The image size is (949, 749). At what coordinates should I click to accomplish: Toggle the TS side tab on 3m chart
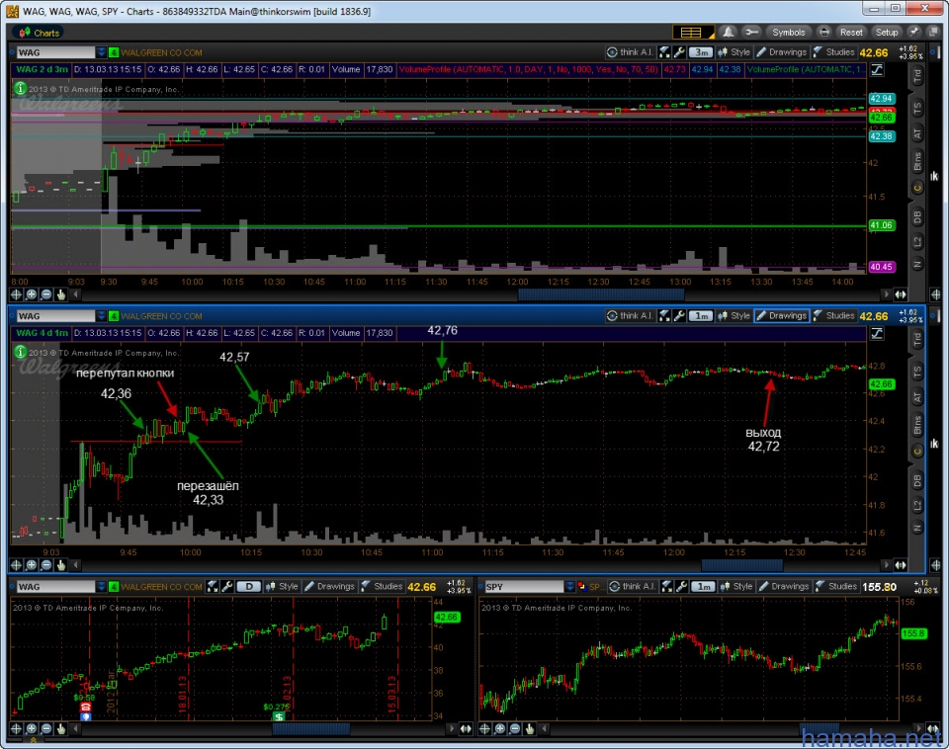pyautogui.click(x=917, y=109)
